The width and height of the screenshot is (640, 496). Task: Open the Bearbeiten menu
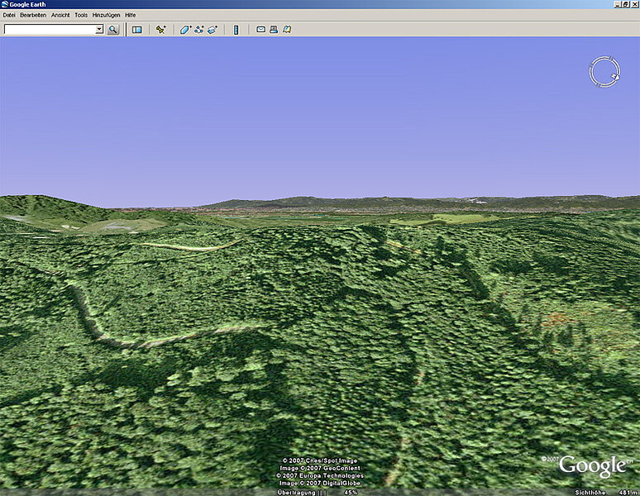click(33, 15)
